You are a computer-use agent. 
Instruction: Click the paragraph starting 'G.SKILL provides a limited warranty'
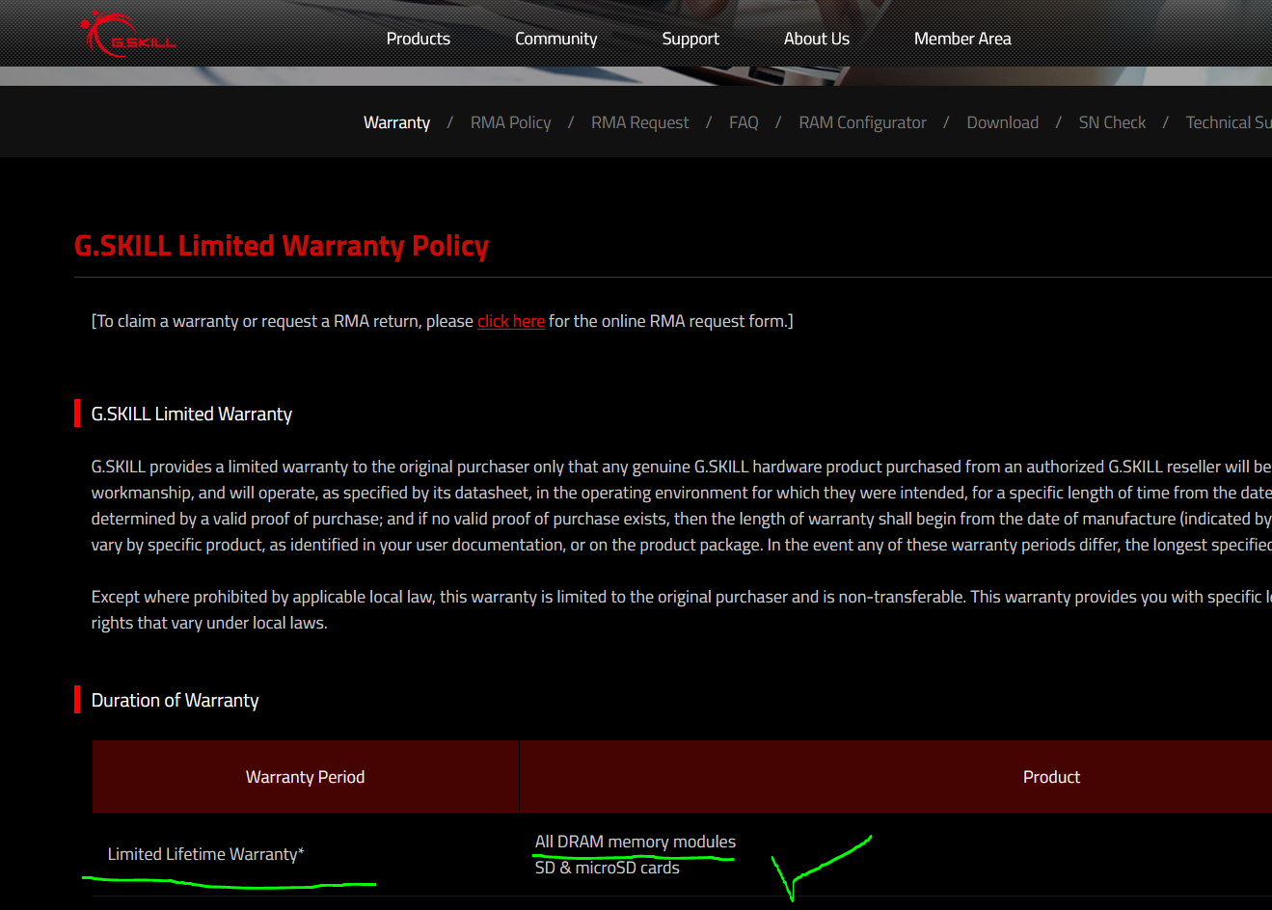(x=682, y=505)
